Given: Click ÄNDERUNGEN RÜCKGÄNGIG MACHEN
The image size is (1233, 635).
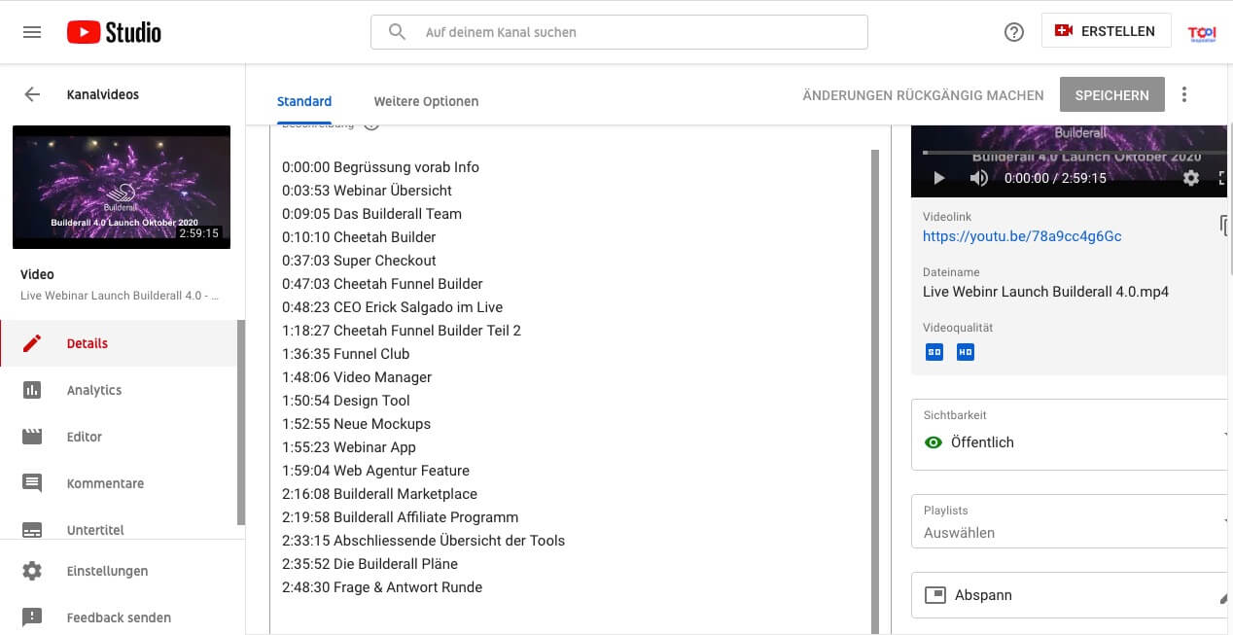Looking at the screenshot, I should [x=923, y=95].
